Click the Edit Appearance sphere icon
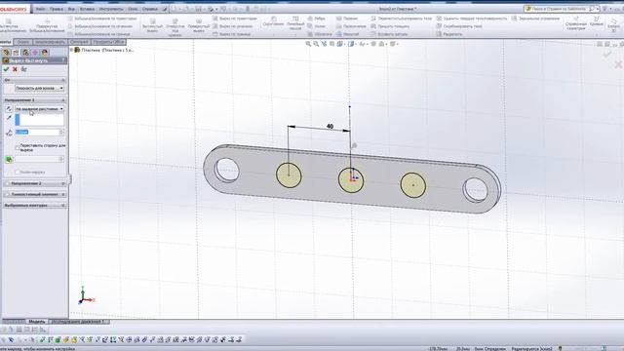Viewport: 624px width, 351px height. point(373,44)
